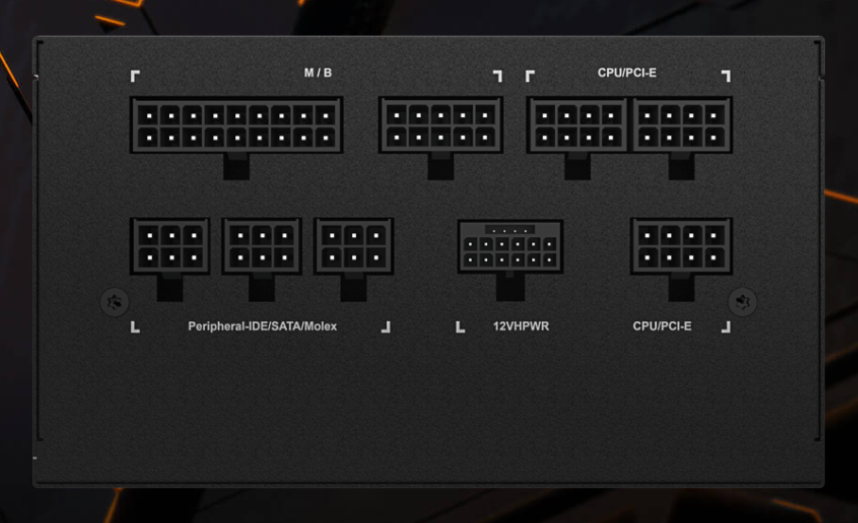Click the 12VHPWR label text
This screenshot has width=858, height=523.
(x=521, y=326)
